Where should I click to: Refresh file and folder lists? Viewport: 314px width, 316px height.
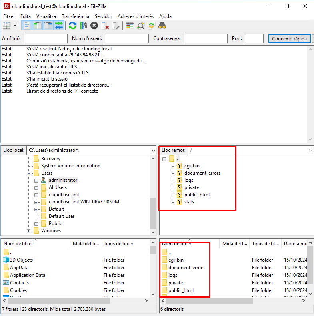(x=72, y=26)
